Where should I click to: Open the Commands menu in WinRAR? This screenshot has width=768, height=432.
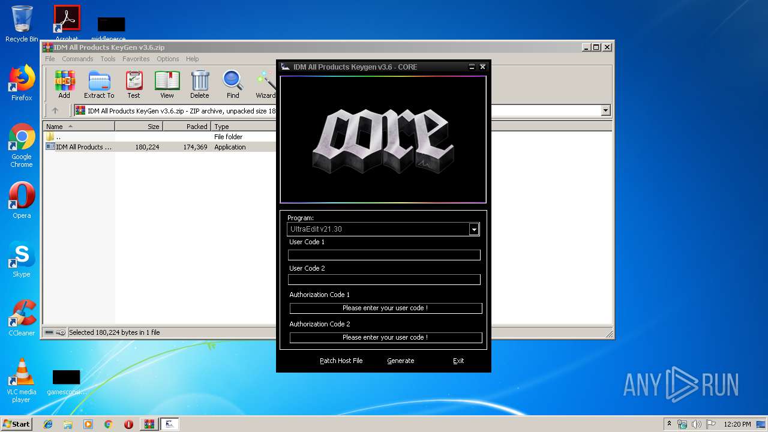pos(77,59)
